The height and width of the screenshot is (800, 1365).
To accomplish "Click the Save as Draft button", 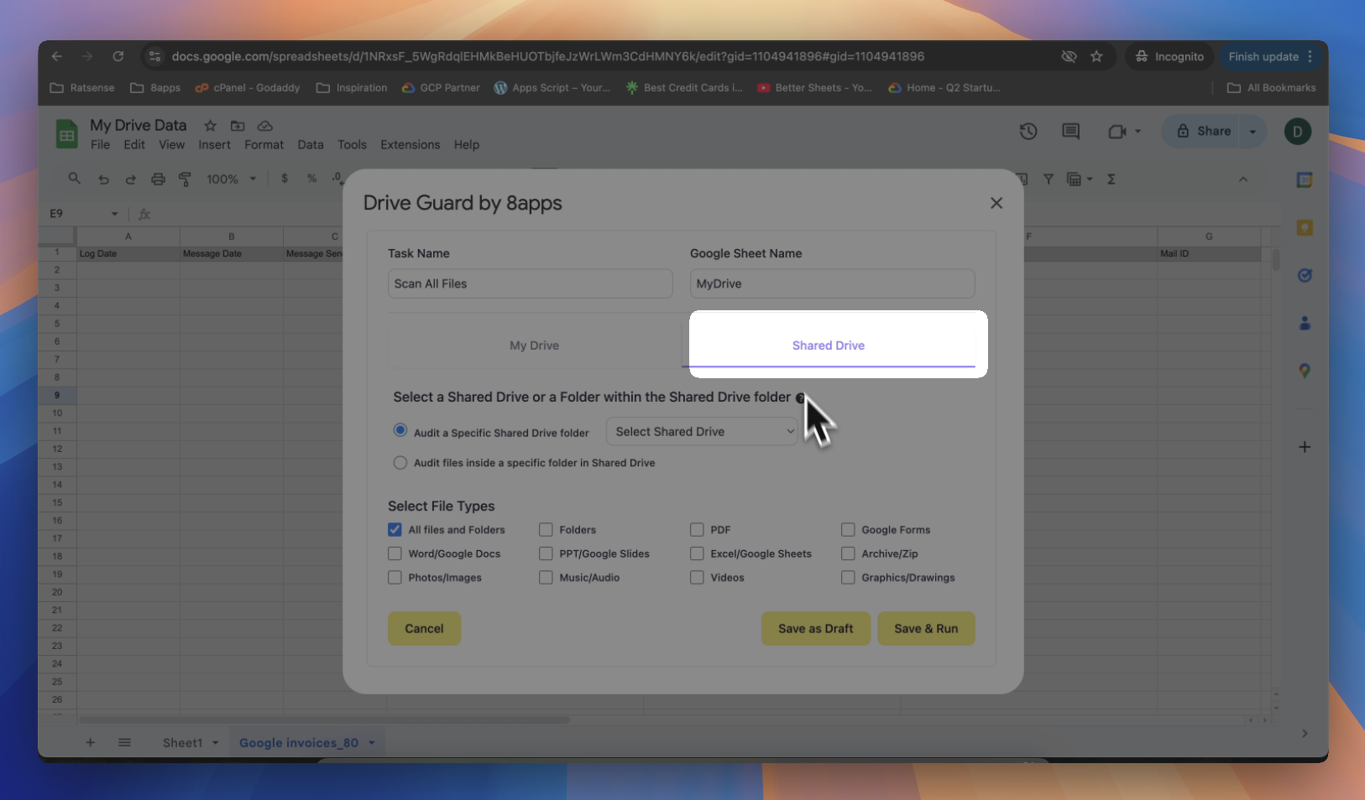I will tap(815, 629).
